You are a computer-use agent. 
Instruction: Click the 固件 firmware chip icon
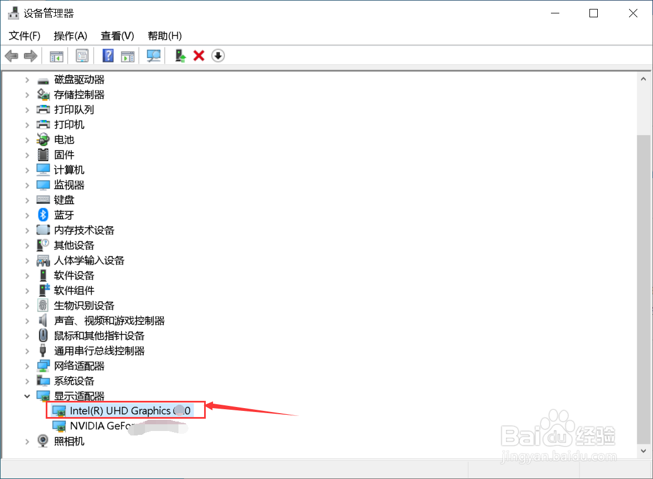coord(43,155)
